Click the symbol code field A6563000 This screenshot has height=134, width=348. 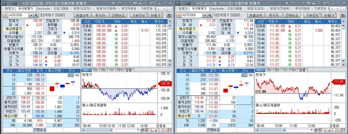[x=18, y=15]
